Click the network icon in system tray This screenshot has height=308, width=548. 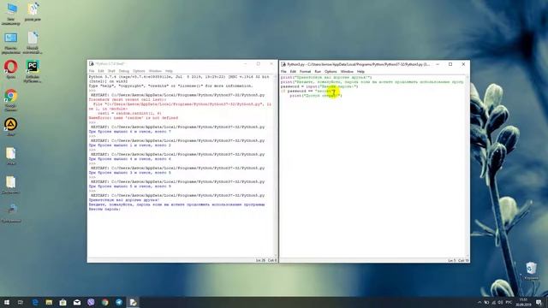(x=493, y=302)
